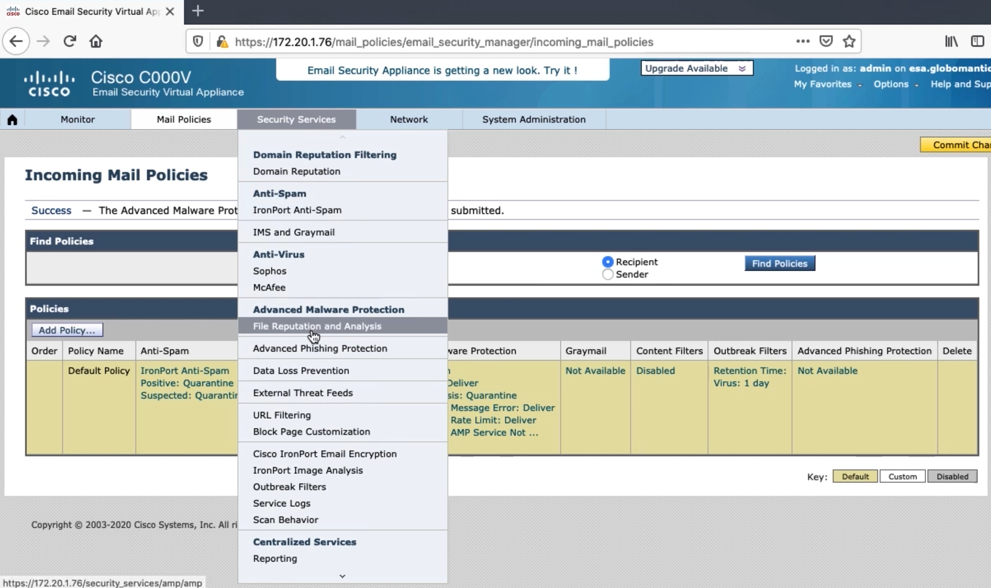Click the appliance home icon in navigation bar
991x588 pixels.
coord(12,120)
